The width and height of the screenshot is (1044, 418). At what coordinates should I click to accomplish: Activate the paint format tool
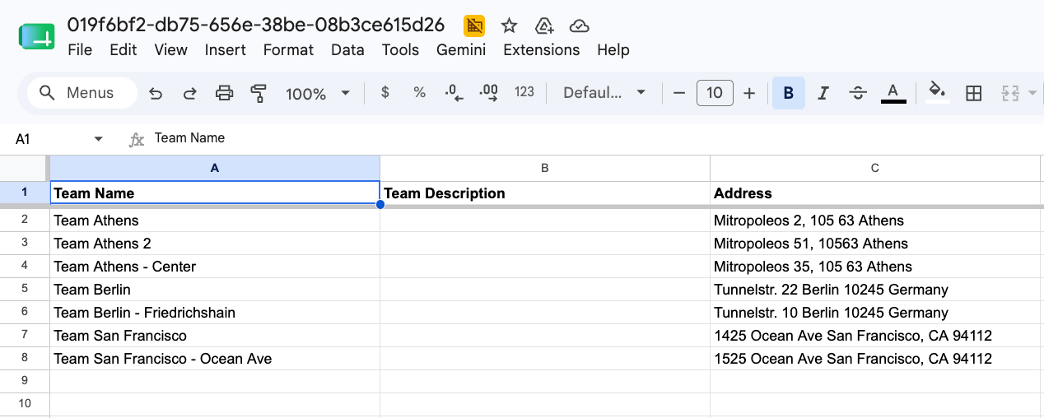point(259,93)
